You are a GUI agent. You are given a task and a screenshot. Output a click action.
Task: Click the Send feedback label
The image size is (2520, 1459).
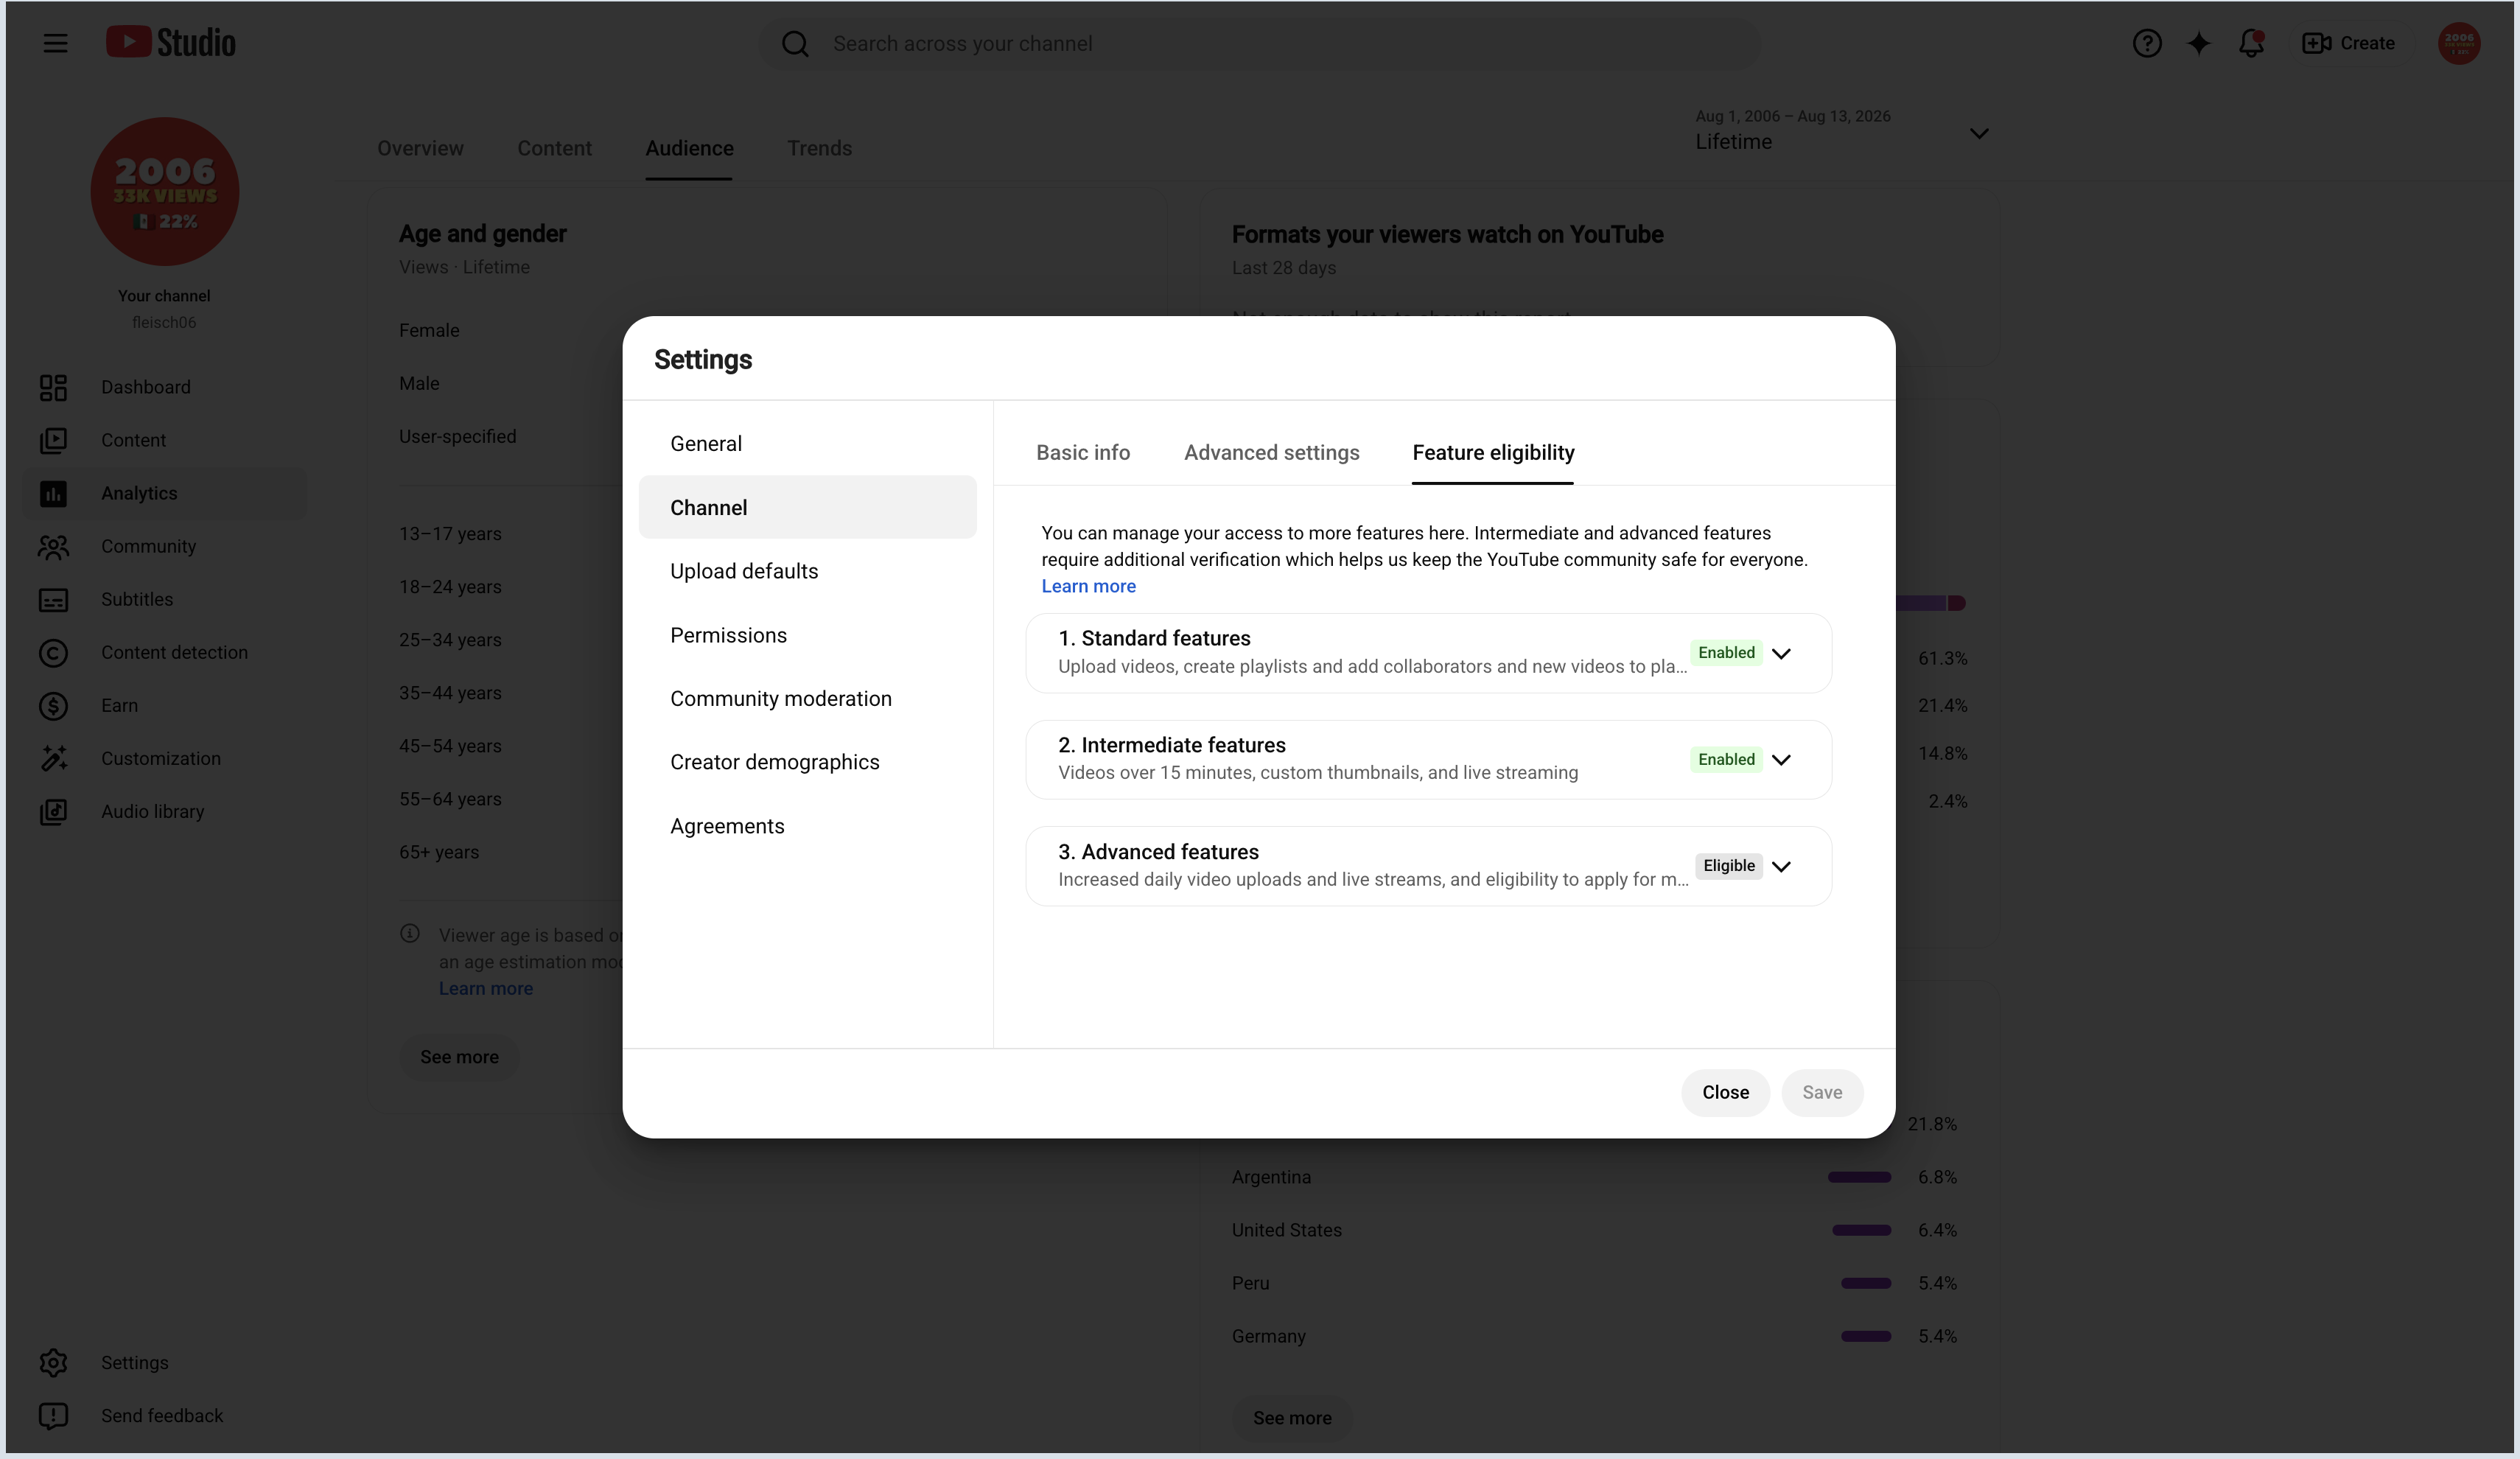(162, 1415)
